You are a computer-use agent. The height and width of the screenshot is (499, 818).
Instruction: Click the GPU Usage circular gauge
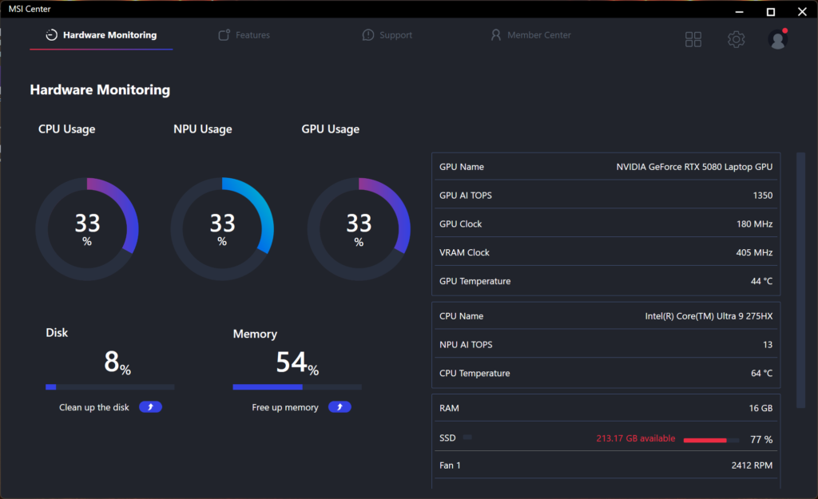(359, 229)
